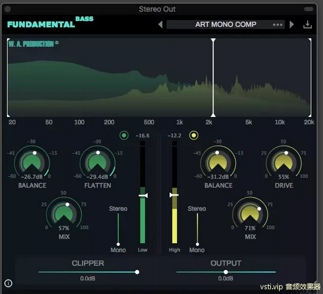Click the Mono label under yellow slider

click(x=197, y=250)
